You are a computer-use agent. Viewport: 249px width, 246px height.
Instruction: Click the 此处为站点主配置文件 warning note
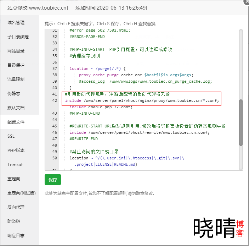click(99, 193)
